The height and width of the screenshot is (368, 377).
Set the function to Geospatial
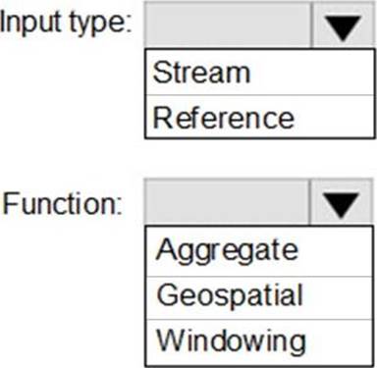coord(259,297)
